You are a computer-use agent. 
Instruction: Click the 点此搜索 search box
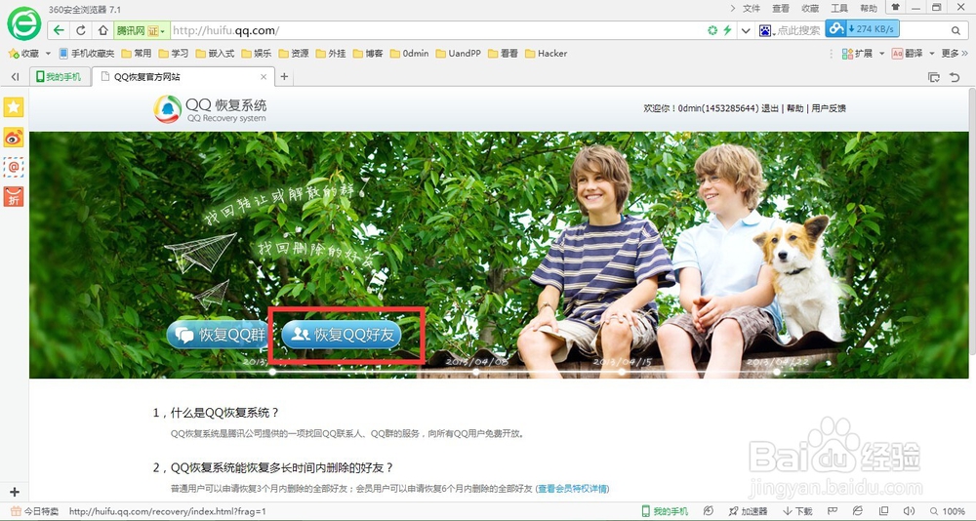pos(799,30)
